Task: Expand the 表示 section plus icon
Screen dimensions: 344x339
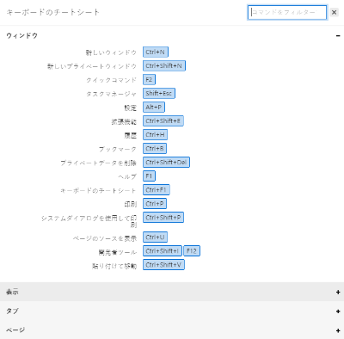Action: [338, 292]
